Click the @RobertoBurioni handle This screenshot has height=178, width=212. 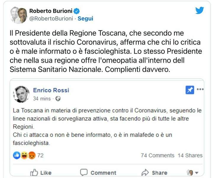(51, 18)
